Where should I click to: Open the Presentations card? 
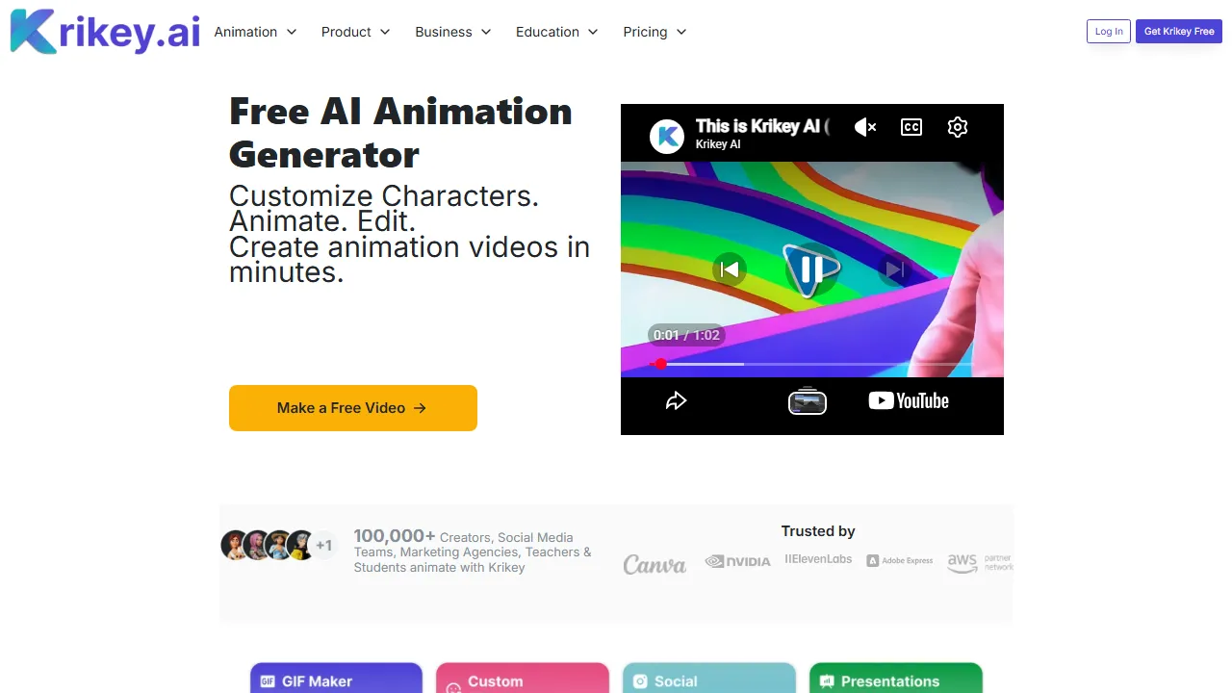[896, 678]
